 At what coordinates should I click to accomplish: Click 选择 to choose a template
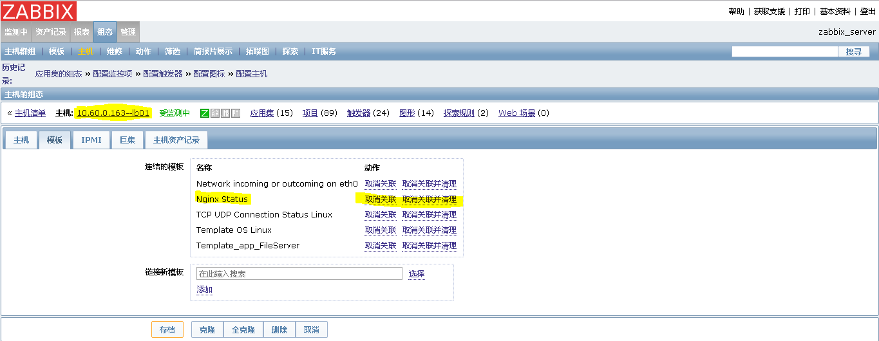pos(417,274)
